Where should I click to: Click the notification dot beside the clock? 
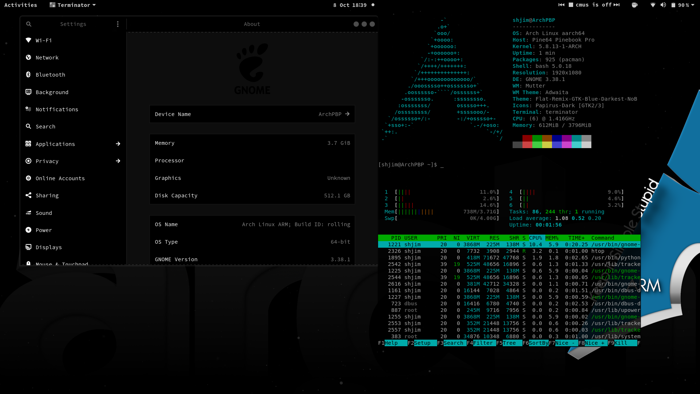373,5
